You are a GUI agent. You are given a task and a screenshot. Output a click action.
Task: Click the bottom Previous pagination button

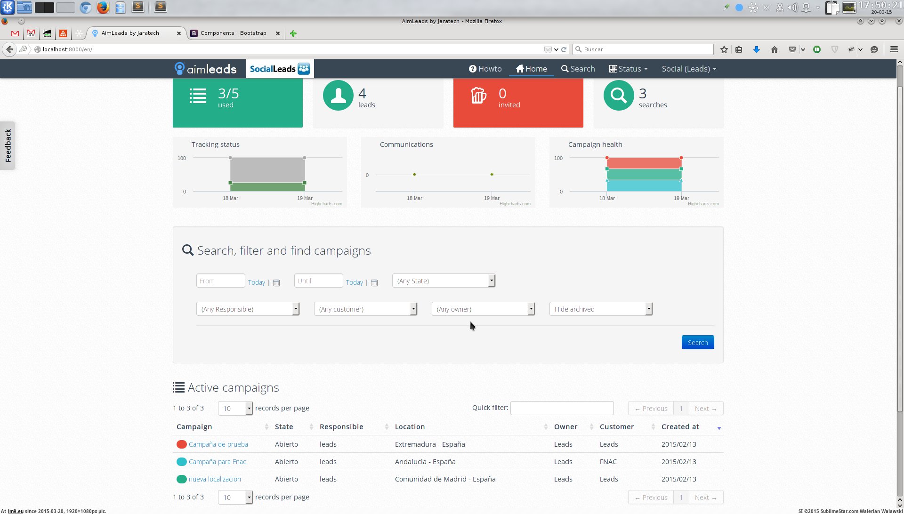pyautogui.click(x=651, y=498)
